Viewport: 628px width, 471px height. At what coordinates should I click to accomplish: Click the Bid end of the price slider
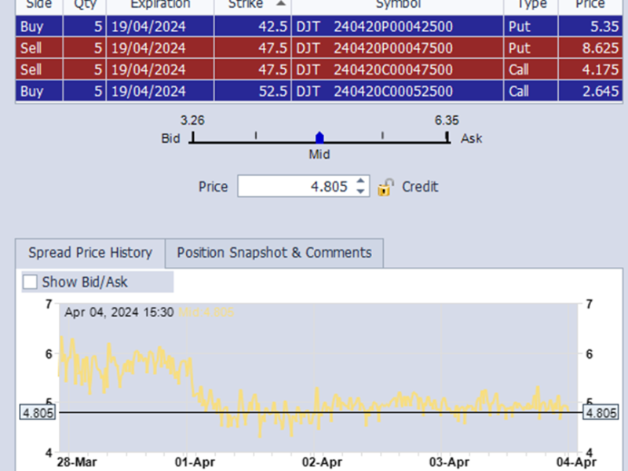[192, 138]
